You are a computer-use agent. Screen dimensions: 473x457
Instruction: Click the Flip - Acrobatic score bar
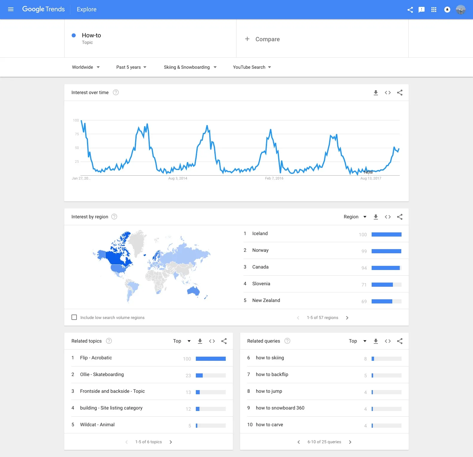click(211, 359)
